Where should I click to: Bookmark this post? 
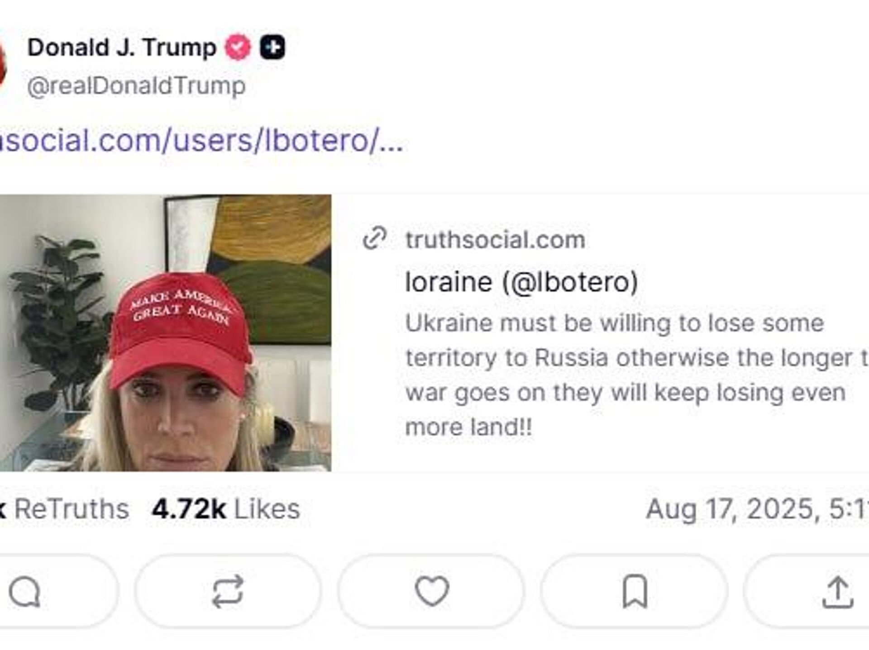tap(635, 591)
